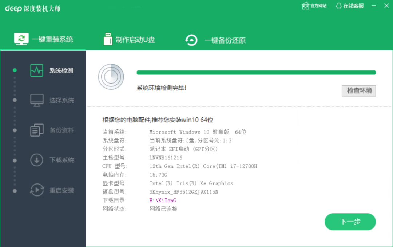Click the 下载目录: label
This screenshot has width=393, height=247.
pos(115,200)
